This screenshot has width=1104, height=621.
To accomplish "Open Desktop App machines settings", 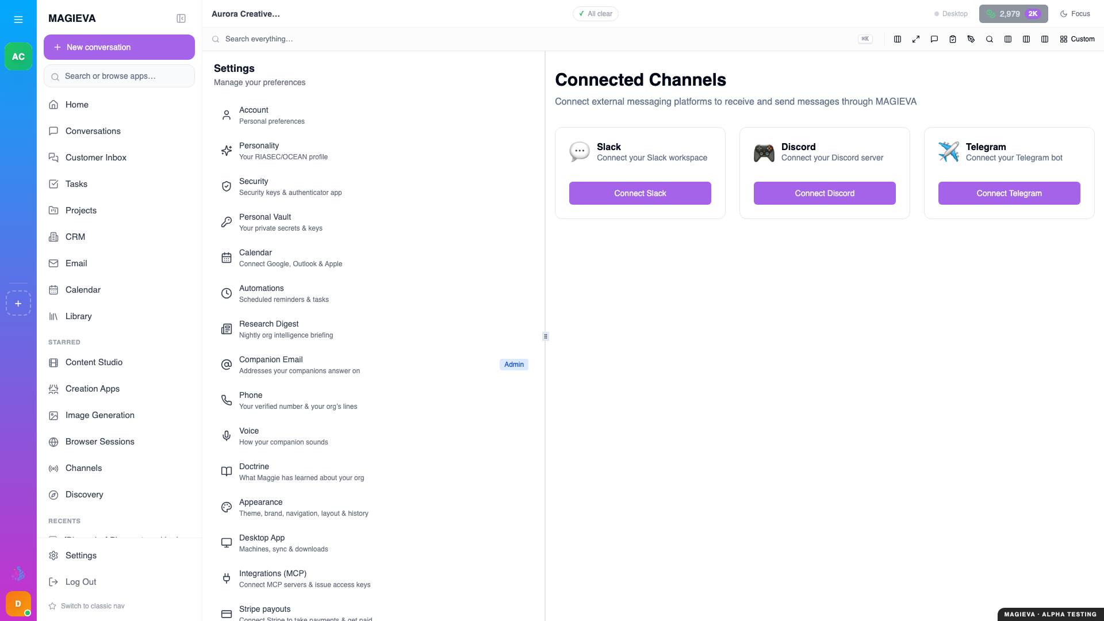I will point(374,543).
